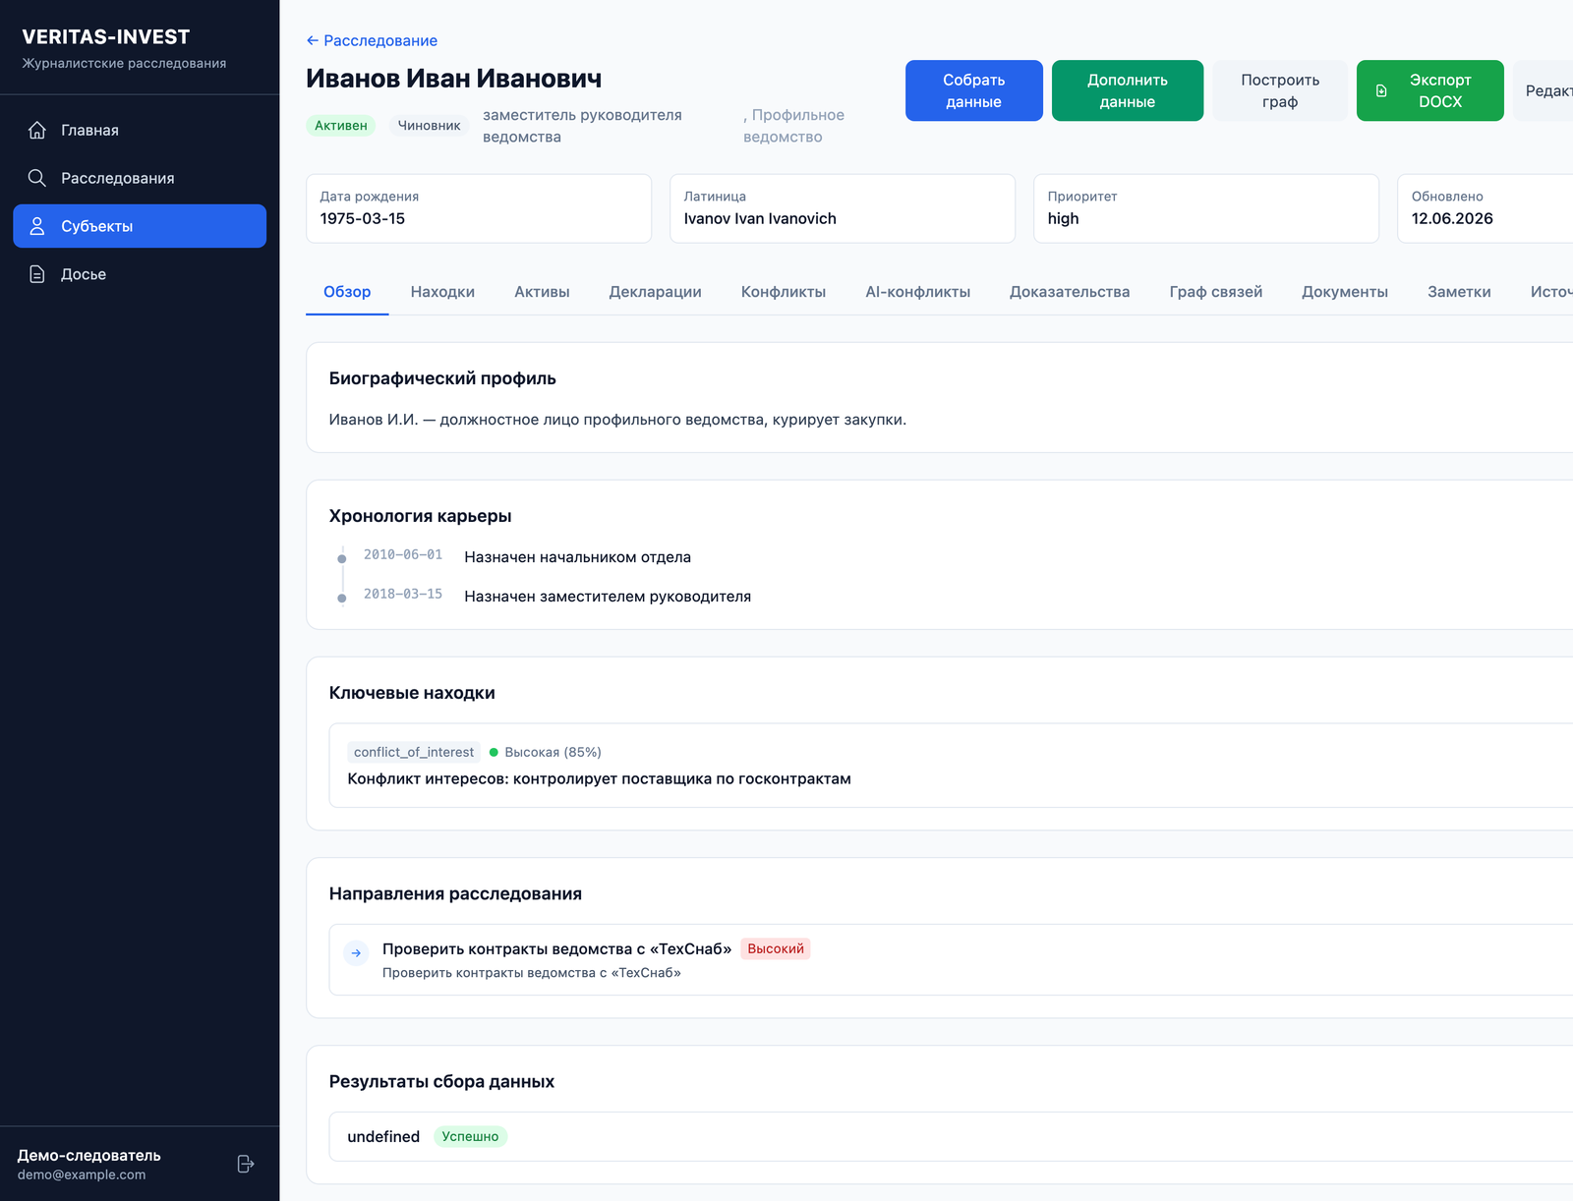Viewport: 1573px width, 1201px height.
Task: Open Досье in the sidebar
Action: [x=140, y=274]
